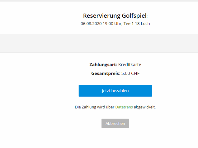198x148 pixels.
Task: Click the gray band separating the sections
Action: pyautogui.click(x=99, y=43)
